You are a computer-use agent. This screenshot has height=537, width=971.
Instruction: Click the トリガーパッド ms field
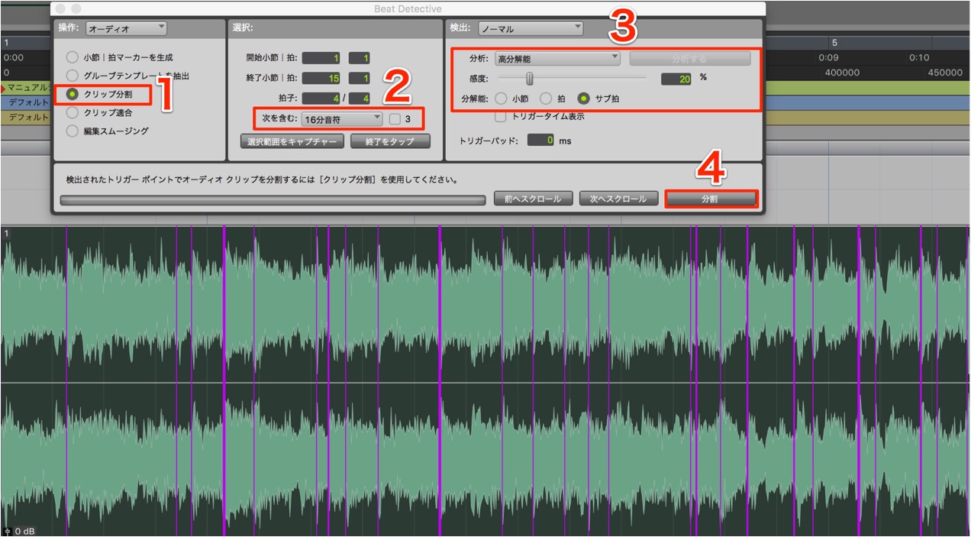(x=540, y=141)
